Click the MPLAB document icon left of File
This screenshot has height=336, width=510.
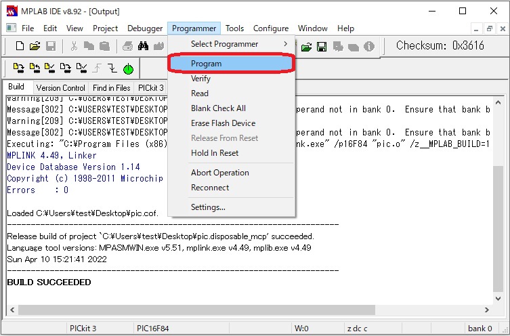(12, 28)
